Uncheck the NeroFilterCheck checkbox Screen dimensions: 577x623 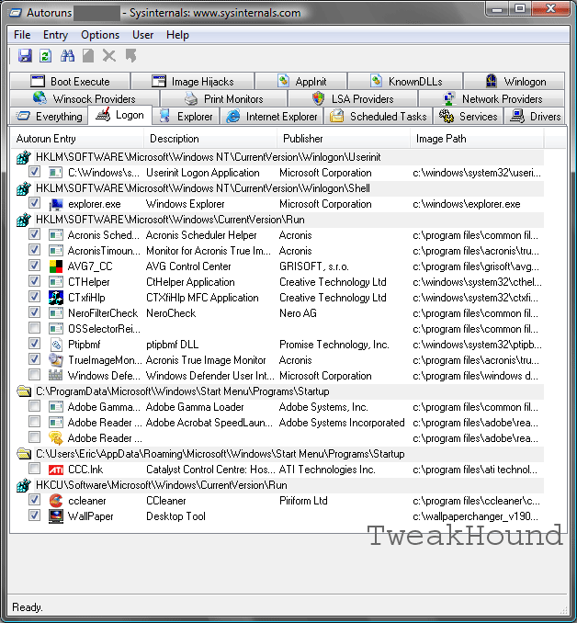[x=35, y=312]
